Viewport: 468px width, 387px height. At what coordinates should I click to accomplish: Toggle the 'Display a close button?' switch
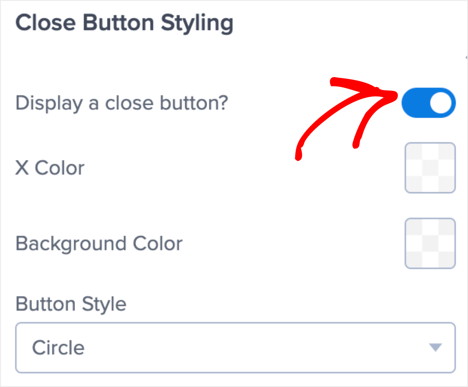[429, 103]
